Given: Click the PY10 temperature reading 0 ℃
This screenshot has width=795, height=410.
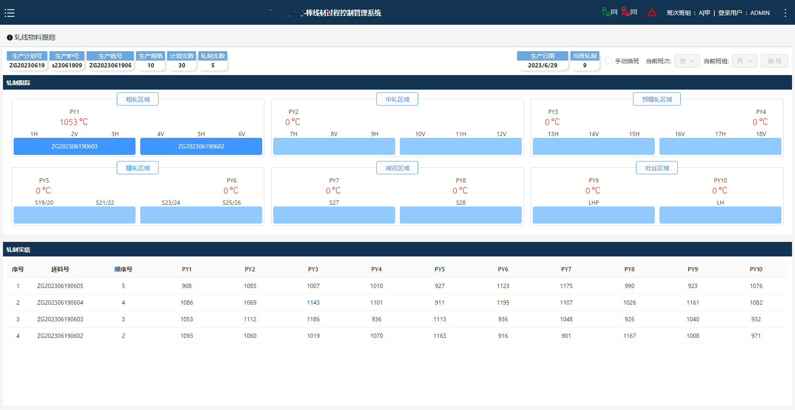Looking at the screenshot, I should tap(720, 191).
